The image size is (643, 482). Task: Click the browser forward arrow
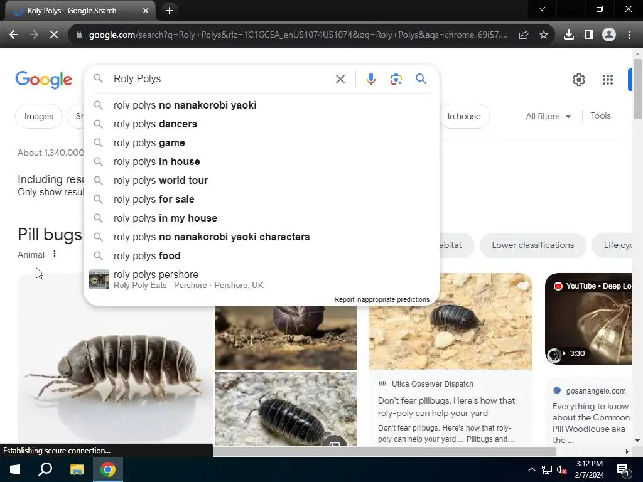(x=34, y=35)
